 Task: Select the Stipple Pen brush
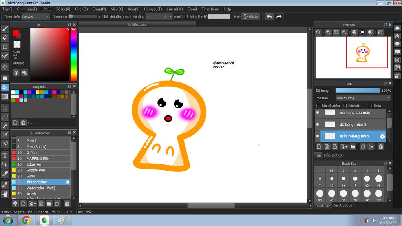[41, 170]
